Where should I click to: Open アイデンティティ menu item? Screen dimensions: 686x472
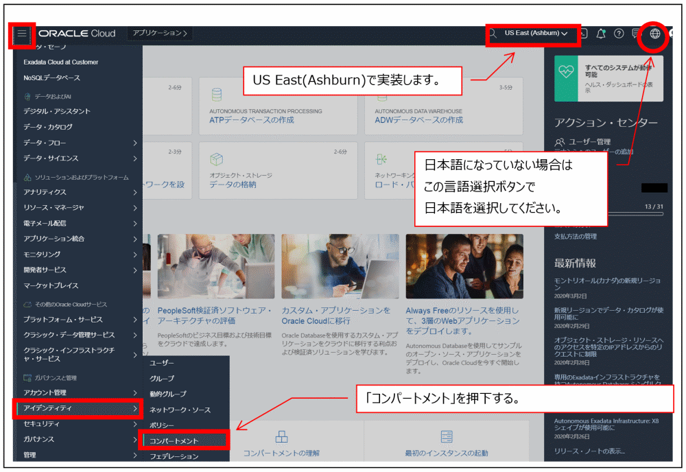point(78,408)
